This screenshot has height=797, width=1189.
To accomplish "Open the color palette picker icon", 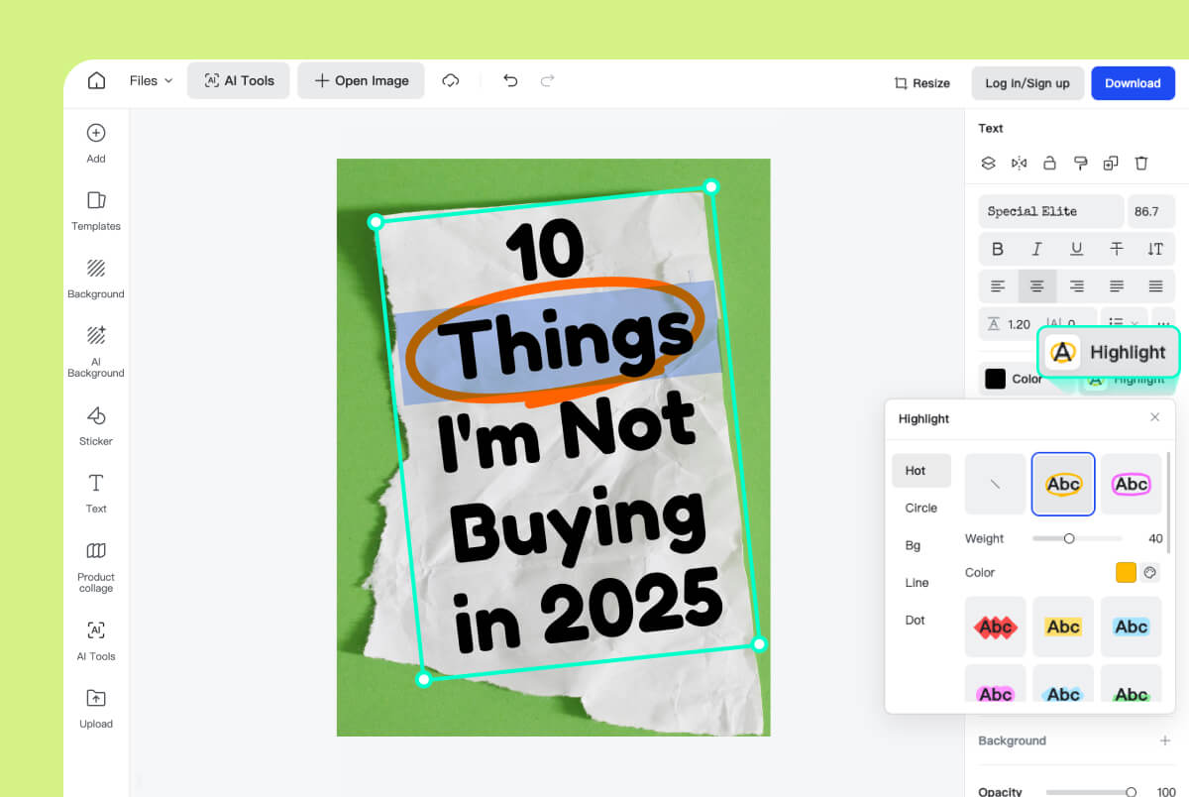I will tap(1149, 572).
